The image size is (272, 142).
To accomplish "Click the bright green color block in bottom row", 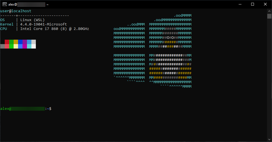I will (x=11, y=46).
